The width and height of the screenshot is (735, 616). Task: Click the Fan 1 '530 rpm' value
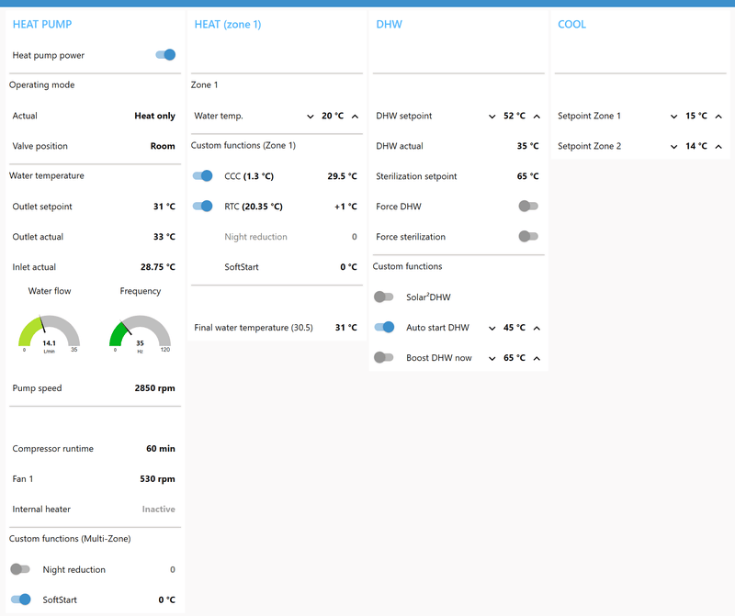coord(157,478)
